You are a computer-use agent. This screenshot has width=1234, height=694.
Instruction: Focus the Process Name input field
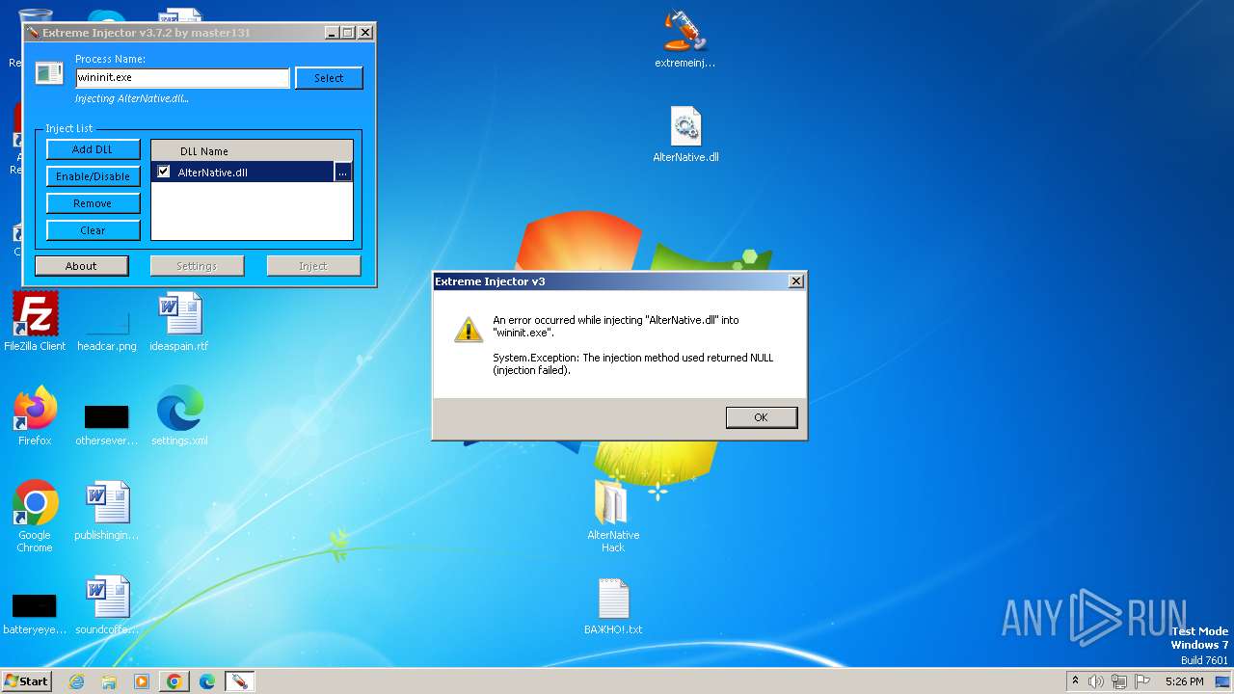182,78
